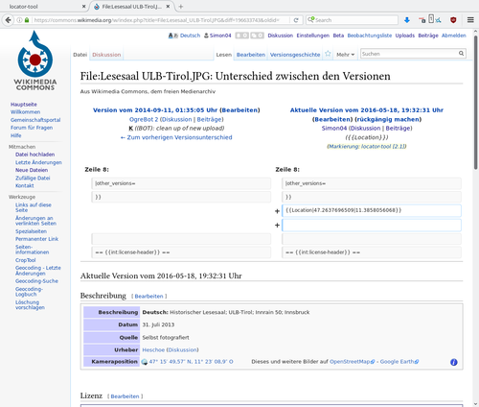The height and width of the screenshot is (407, 479).
Task: Open the Firefox downloads arrow
Action: coord(407,20)
